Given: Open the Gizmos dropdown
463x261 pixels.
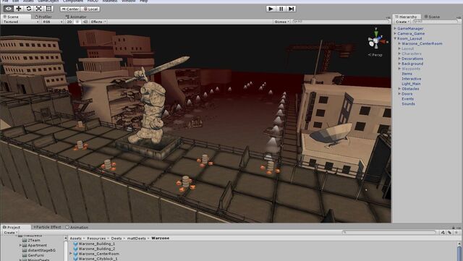Looking at the screenshot, I should (281, 22).
